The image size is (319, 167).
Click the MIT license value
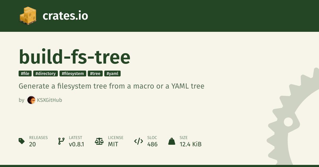(x=113, y=144)
